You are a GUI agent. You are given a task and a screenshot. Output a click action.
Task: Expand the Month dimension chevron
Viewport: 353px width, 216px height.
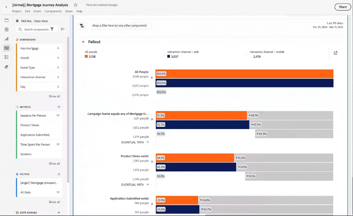58,58
